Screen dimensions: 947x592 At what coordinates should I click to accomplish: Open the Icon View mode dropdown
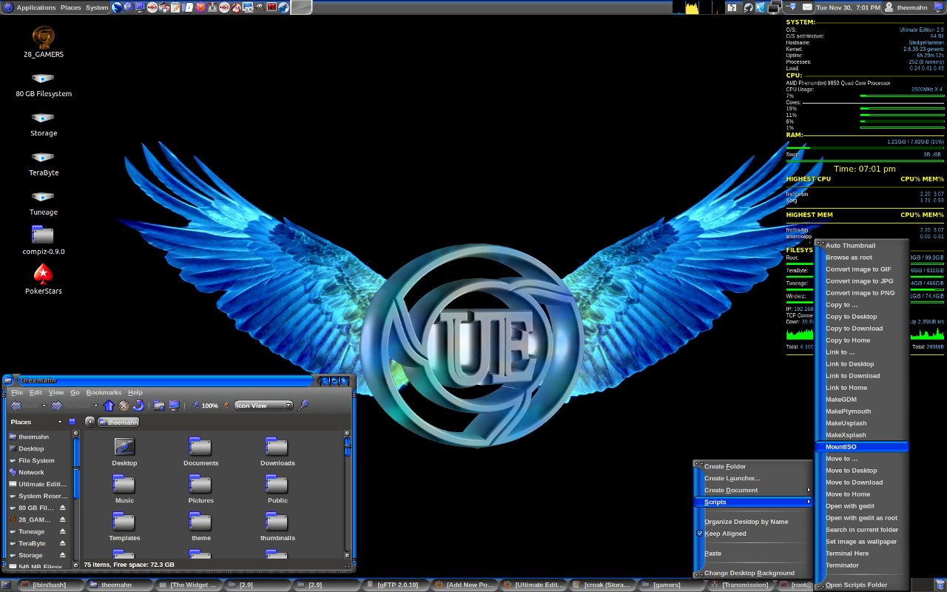tap(264, 406)
